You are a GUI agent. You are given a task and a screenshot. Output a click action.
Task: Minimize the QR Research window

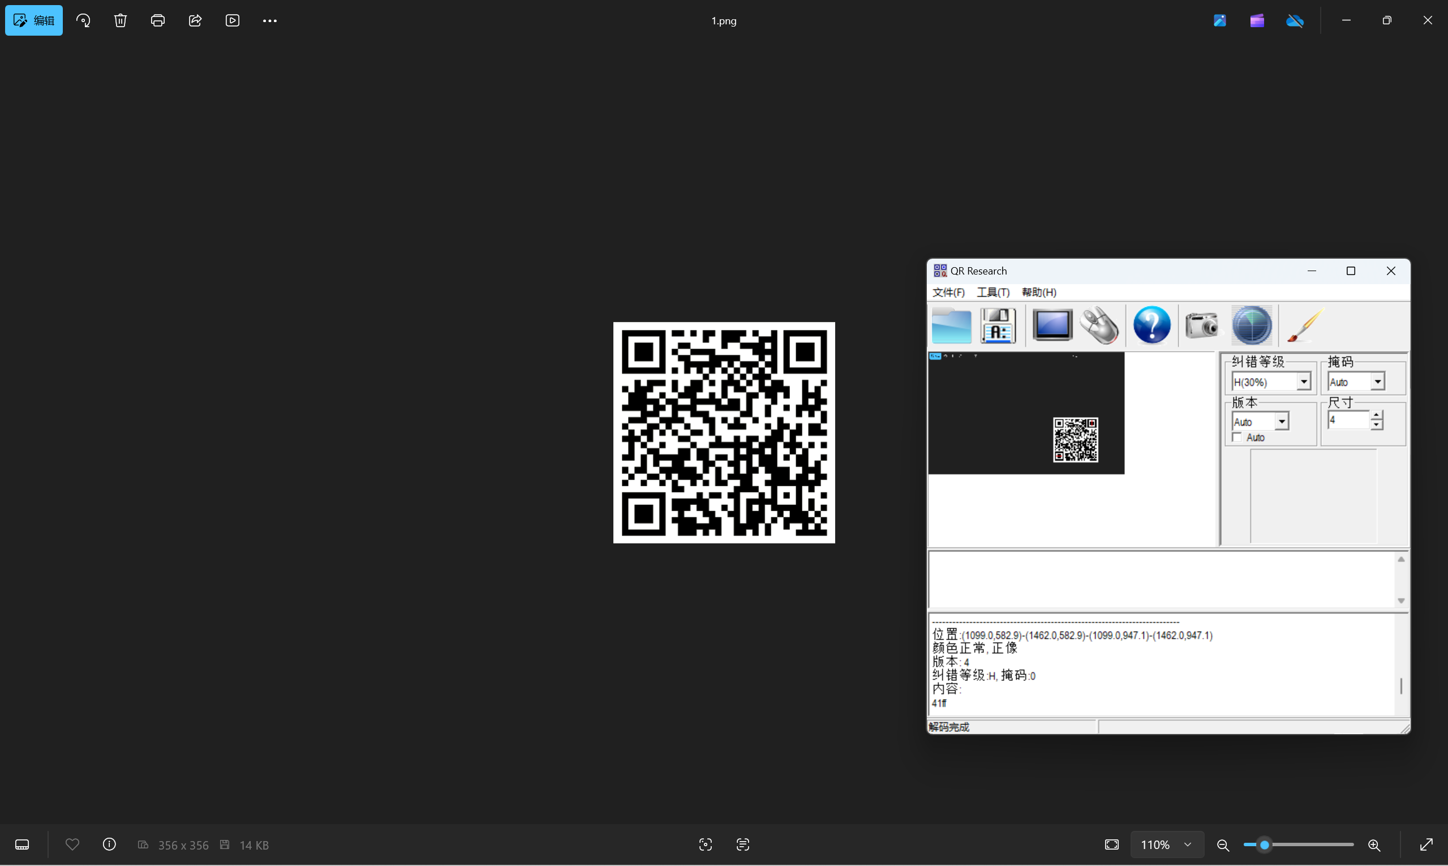tap(1312, 271)
